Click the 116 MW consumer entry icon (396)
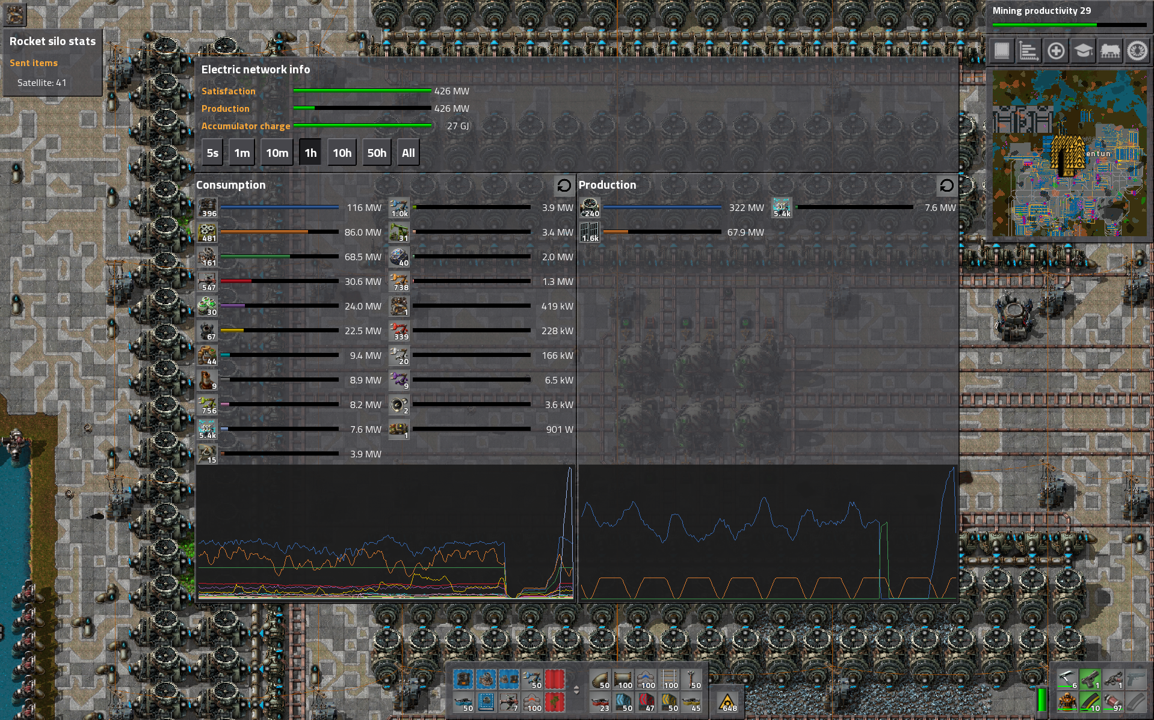The height and width of the screenshot is (720, 1154). (x=208, y=208)
